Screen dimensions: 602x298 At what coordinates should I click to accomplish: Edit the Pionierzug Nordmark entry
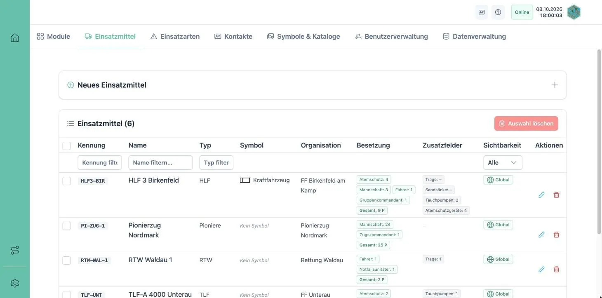click(x=541, y=235)
